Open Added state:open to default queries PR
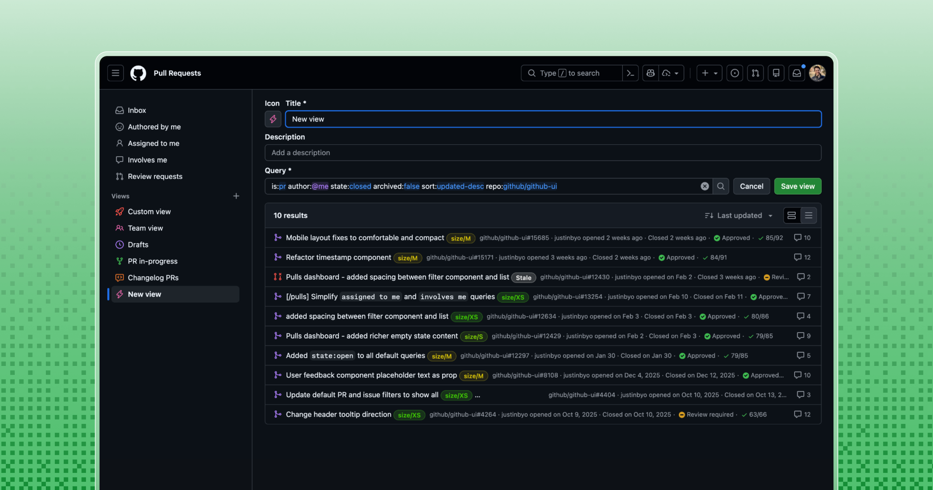This screenshot has width=933, height=490. (355, 356)
